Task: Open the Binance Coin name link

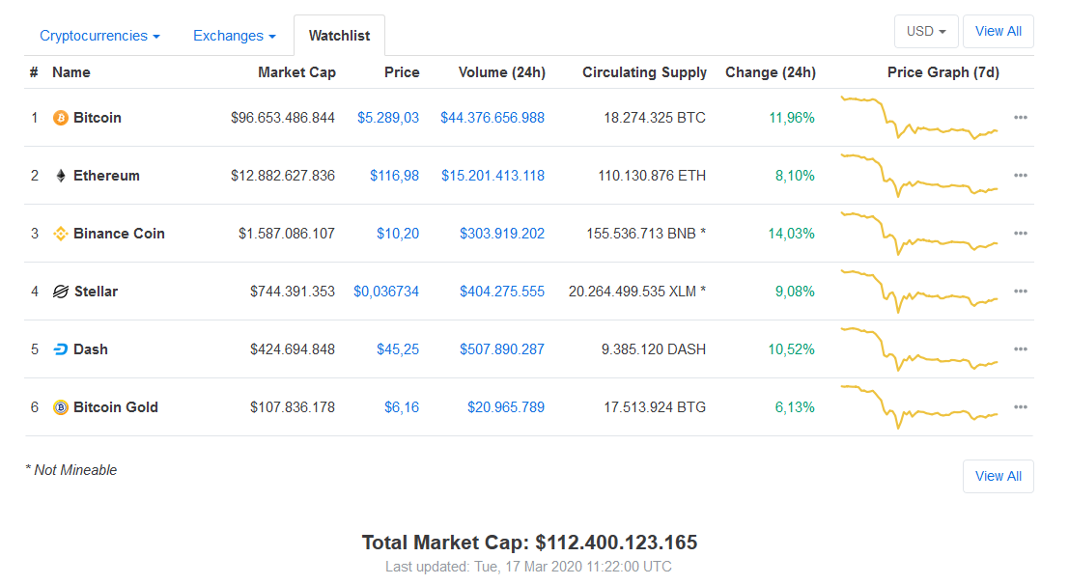Action: 120,234
